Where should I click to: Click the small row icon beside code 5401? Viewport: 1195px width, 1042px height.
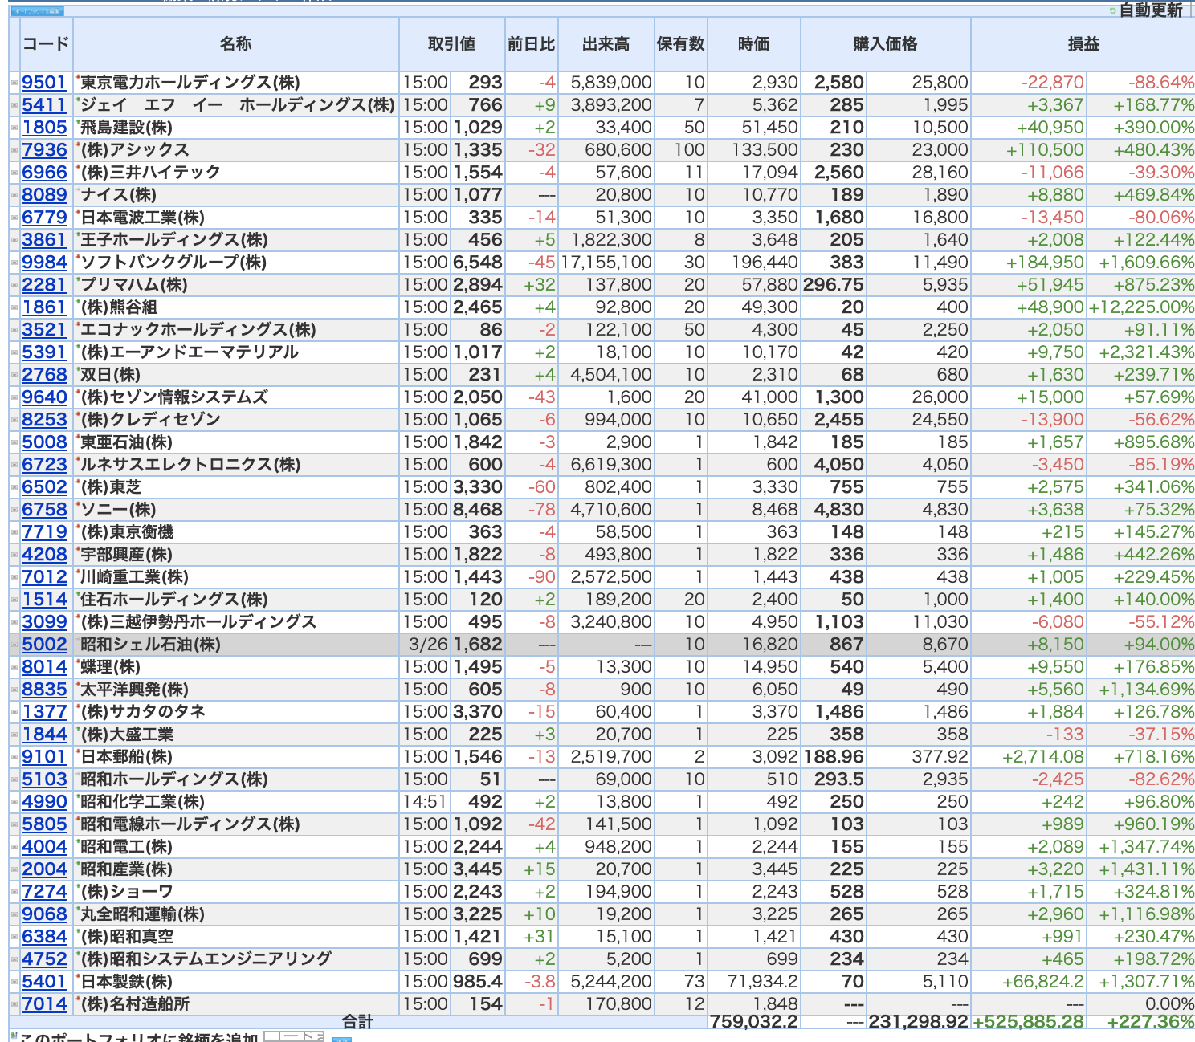click(14, 982)
